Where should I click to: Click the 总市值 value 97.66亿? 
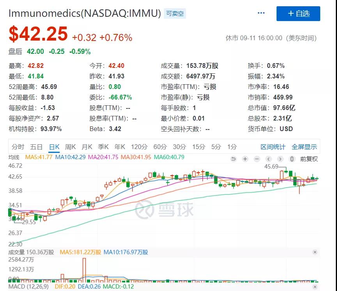284,108
